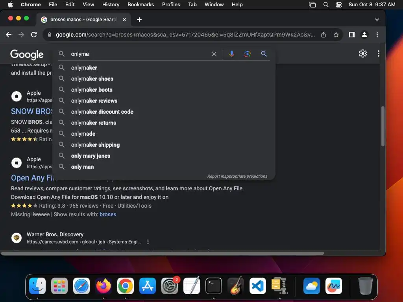Launch Visual Studio Code from the dock
The height and width of the screenshot is (302, 403).
click(257, 286)
